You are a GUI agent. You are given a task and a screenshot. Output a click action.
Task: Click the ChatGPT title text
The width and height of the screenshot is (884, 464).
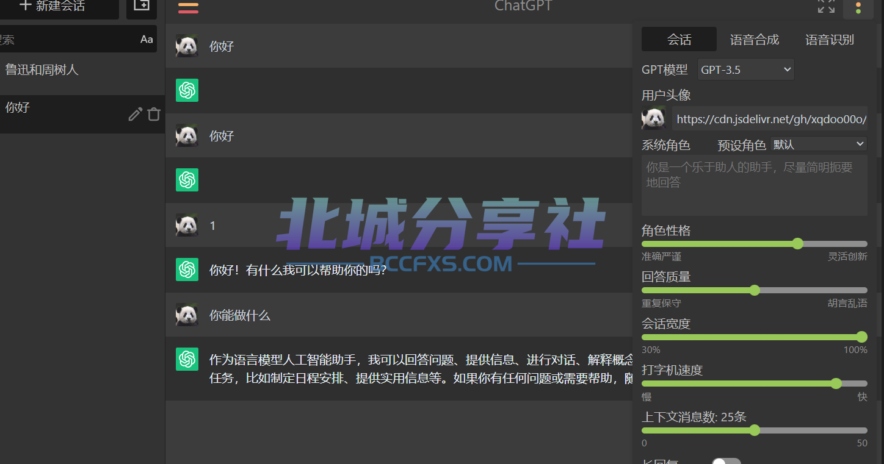click(x=523, y=6)
